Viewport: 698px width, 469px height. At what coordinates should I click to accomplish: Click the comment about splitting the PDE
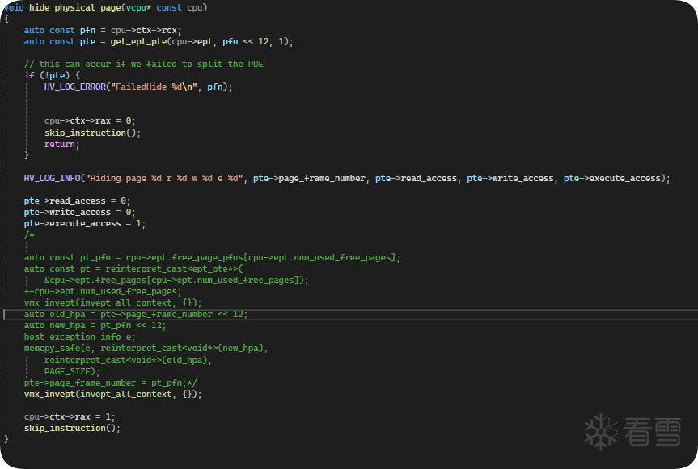(x=144, y=64)
